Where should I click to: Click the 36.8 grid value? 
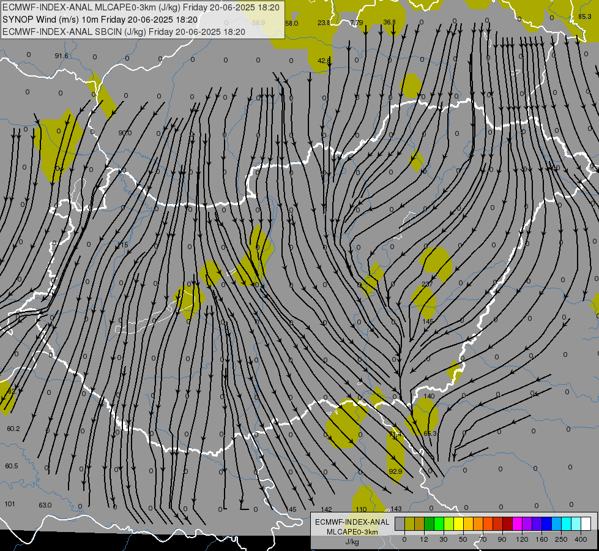[x=389, y=22]
